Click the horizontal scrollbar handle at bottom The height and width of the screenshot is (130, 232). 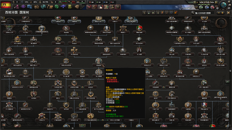(x=73, y=128)
